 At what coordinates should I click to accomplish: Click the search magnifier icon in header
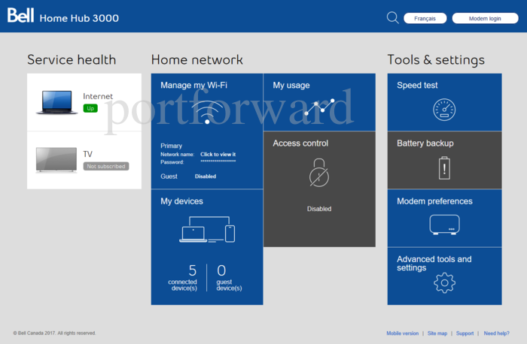click(392, 17)
